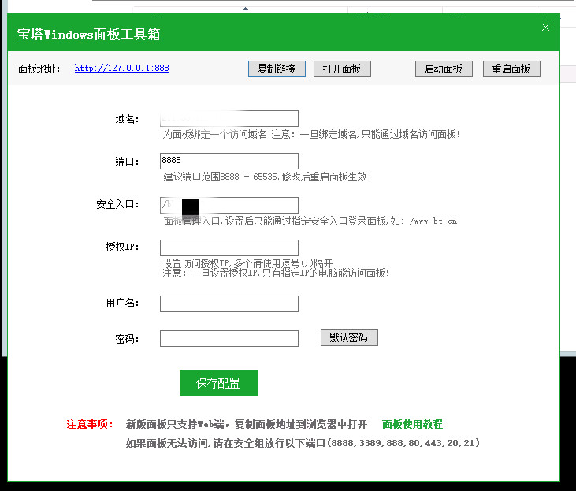This screenshot has height=491, width=576.
Task: Click the 面板地址 label
Action: click(39, 69)
